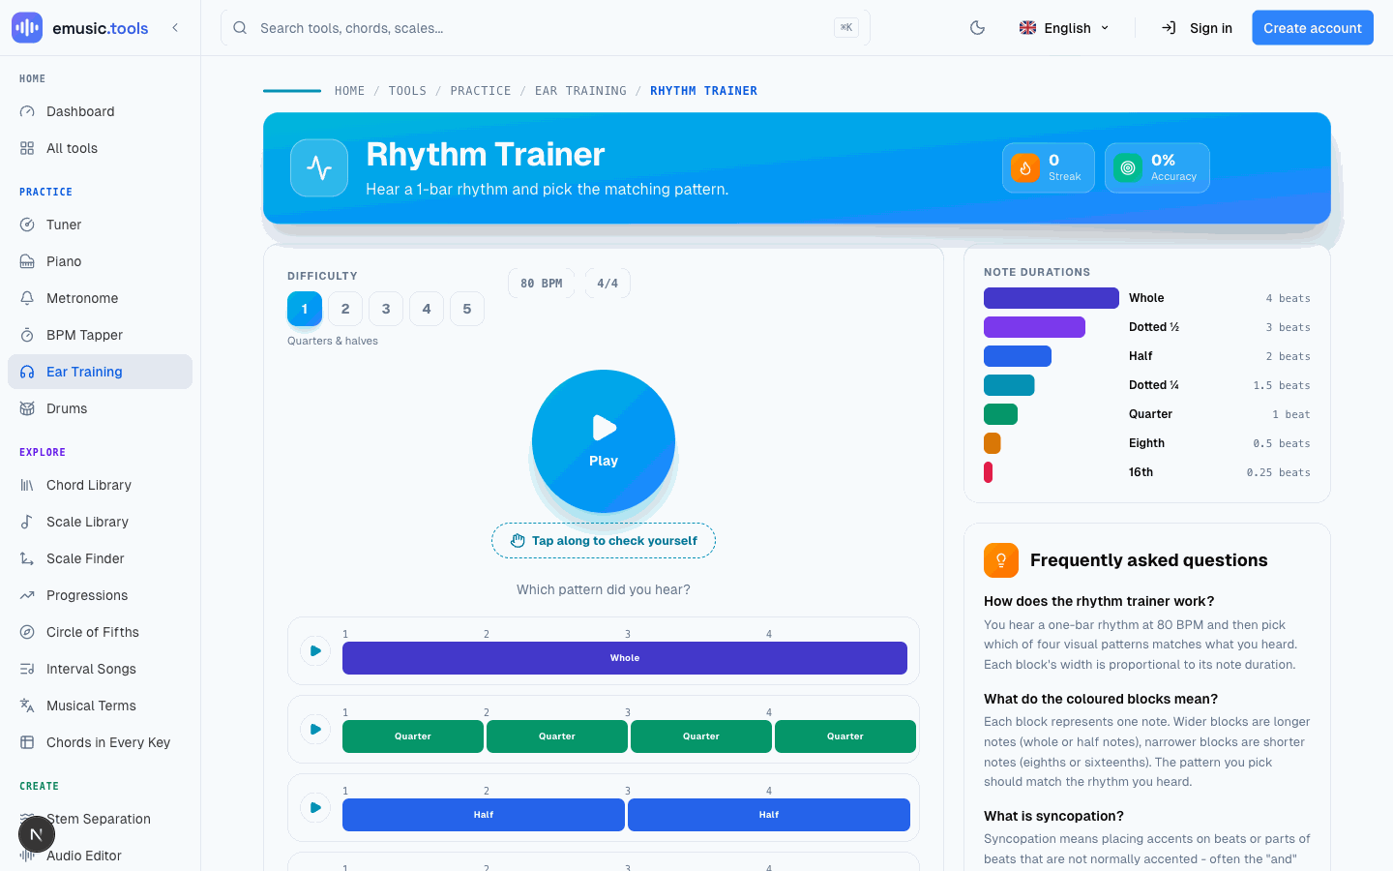Choose the first Quarter block pattern
Image resolution: width=1393 pixels, height=871 pixels.
click(x=413, y=736)
